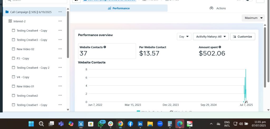
Task: Expand the Day breakdown dropdown
Action: click(x=184, y=37)
